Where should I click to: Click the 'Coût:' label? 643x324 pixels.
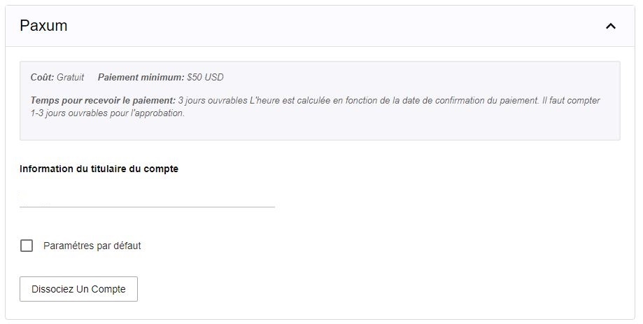[42, 77]
